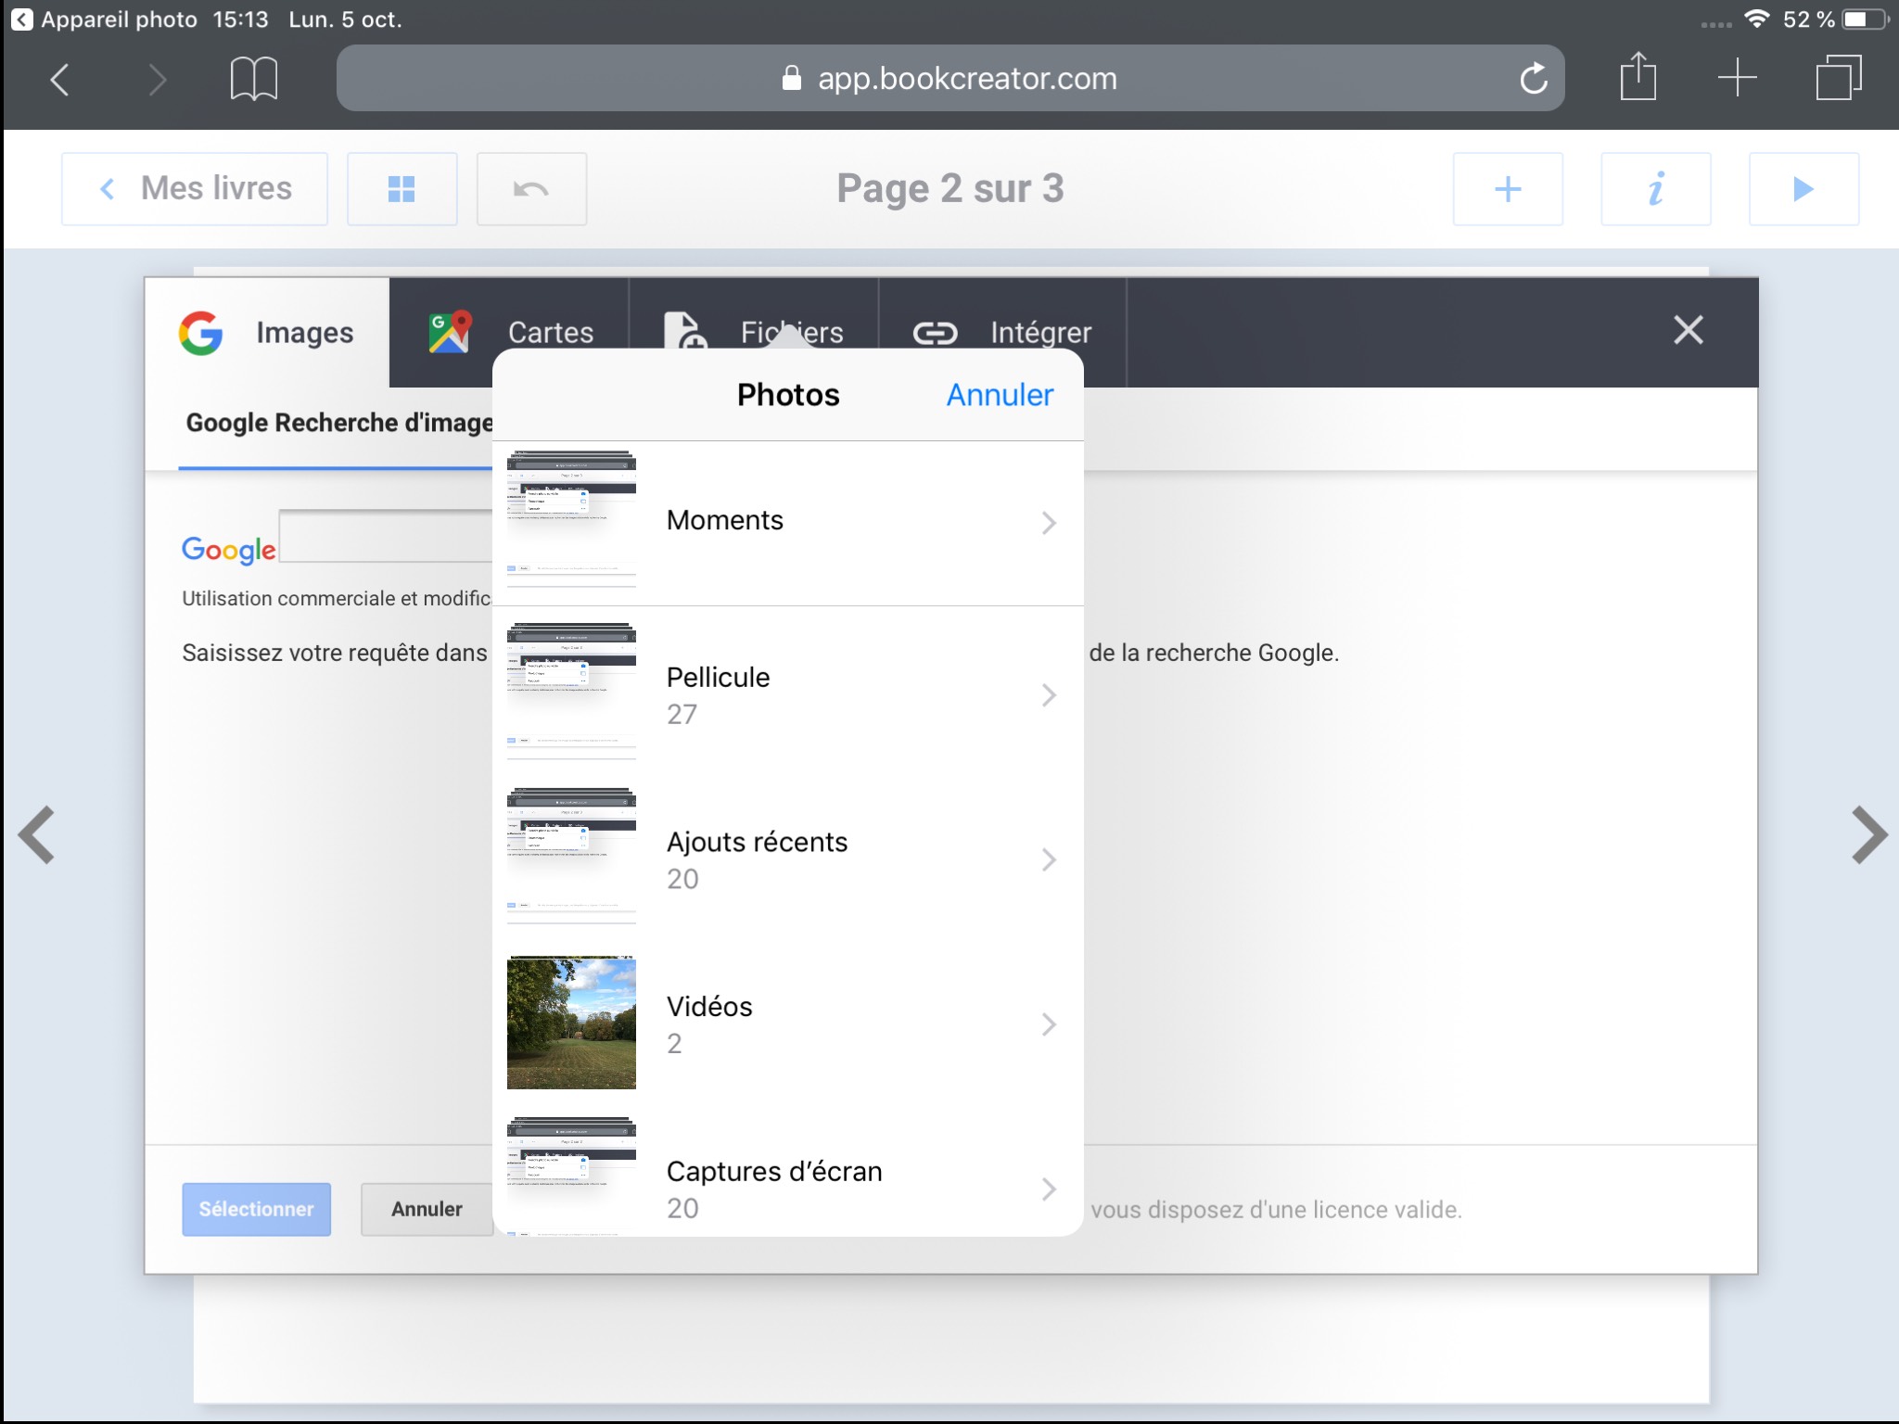
Task: Go to next page with right arrow
Action: pyautogui.click(x=1867, y=835)
